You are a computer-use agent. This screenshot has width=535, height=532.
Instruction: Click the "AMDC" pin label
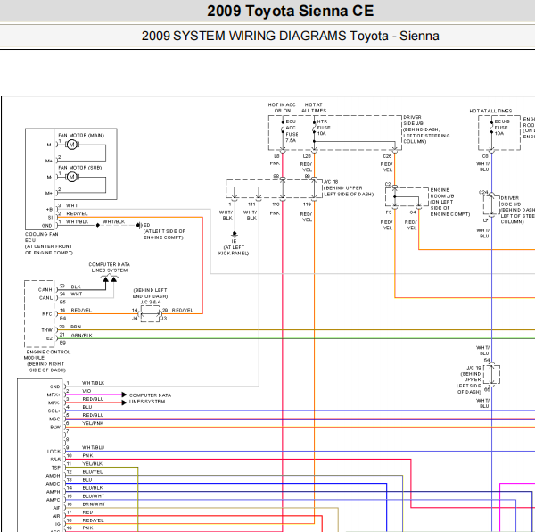pyautogui.click(x=53, y=484)
